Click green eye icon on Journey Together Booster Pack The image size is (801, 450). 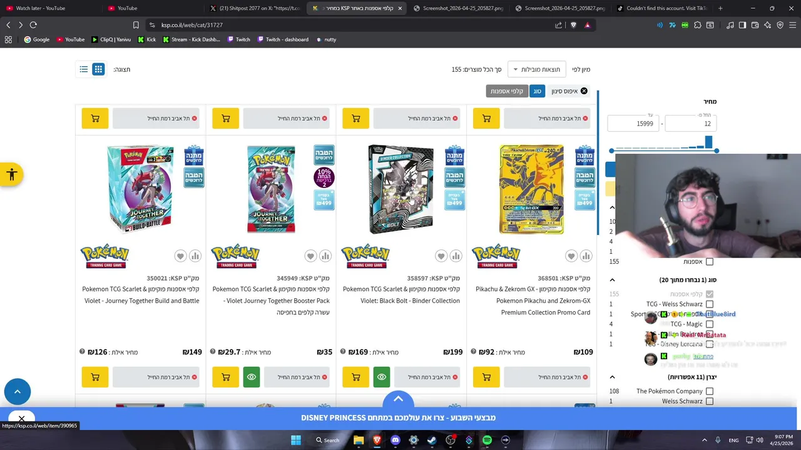[252, 377]
